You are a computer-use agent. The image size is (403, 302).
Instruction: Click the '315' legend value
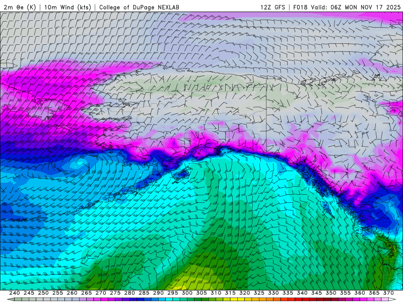(x=230, y=293)
